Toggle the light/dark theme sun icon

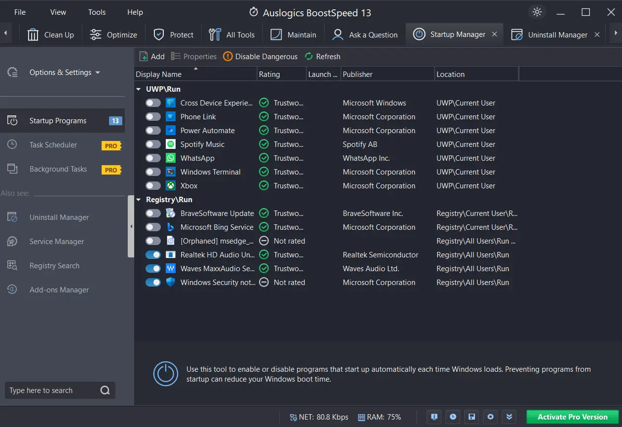[x=537, y=12]
